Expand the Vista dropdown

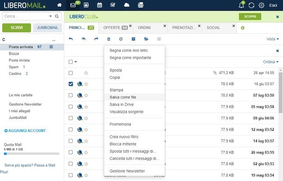tap(272, 39)
